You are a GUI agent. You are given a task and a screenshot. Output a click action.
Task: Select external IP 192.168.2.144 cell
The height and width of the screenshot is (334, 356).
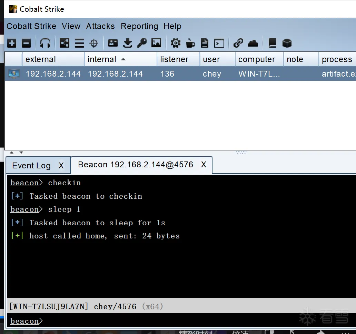tap(53, 74)
